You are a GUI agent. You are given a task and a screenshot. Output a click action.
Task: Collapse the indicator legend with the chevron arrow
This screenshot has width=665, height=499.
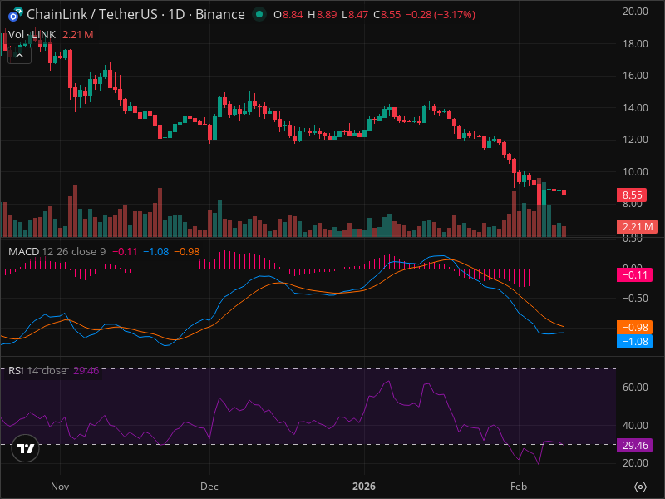click(19, 55)
